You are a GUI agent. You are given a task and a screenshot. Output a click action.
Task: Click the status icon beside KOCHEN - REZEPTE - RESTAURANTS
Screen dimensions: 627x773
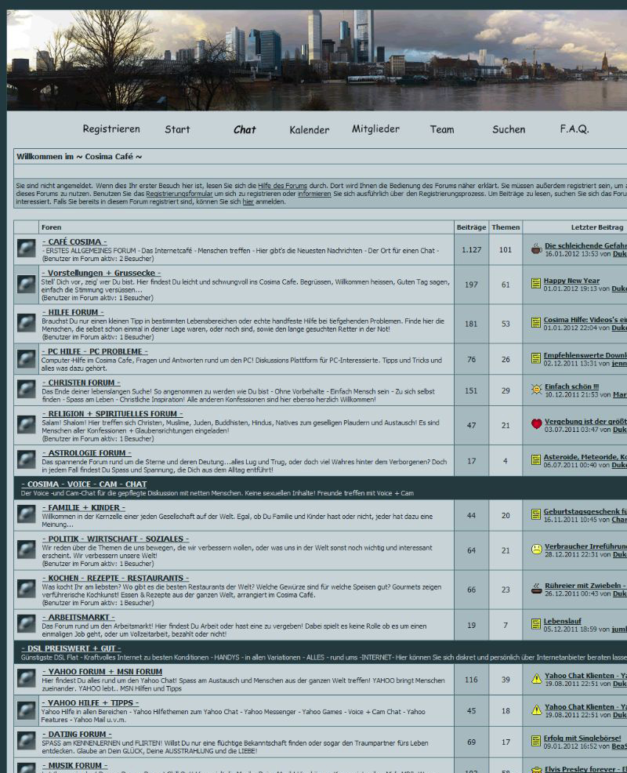coord(26,589)
